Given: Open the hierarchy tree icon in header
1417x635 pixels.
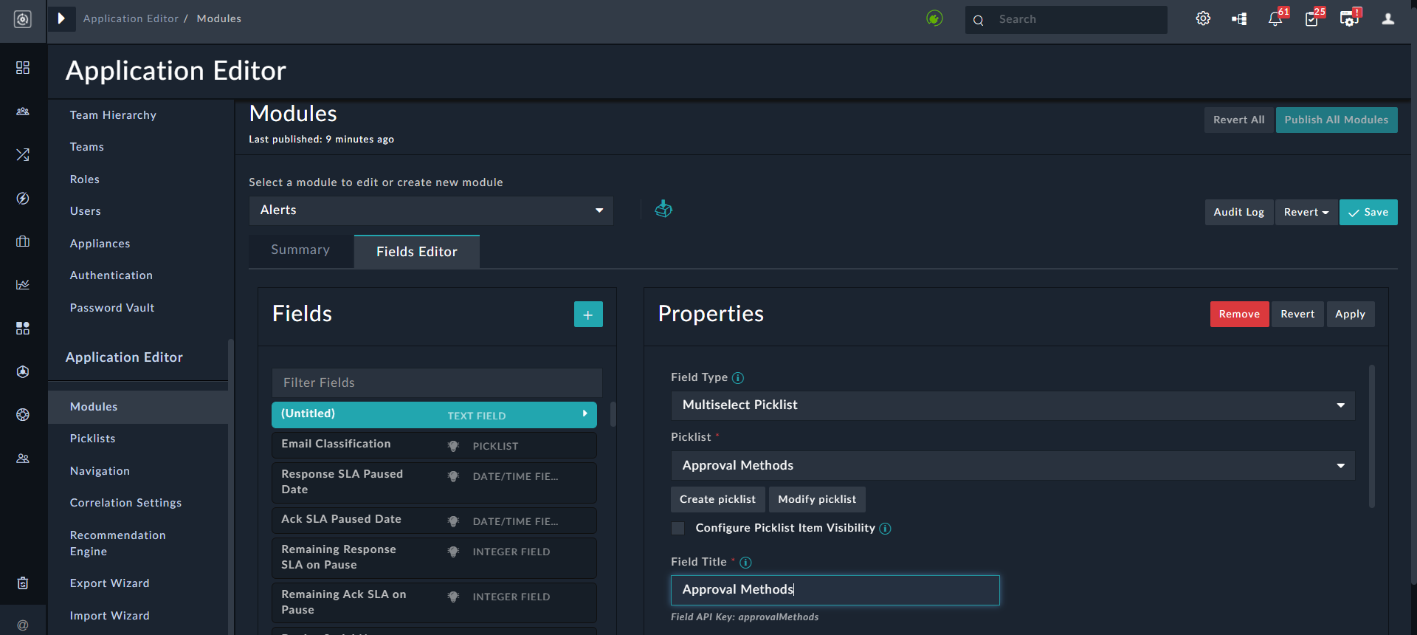Looking at the screenshot, I should coord(1239,19).
